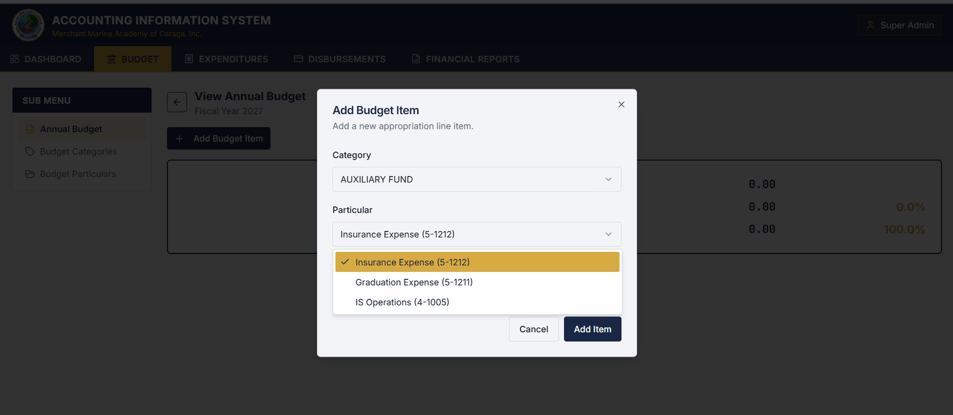
Task: Click the Add Item button
Action: [593, 330]
